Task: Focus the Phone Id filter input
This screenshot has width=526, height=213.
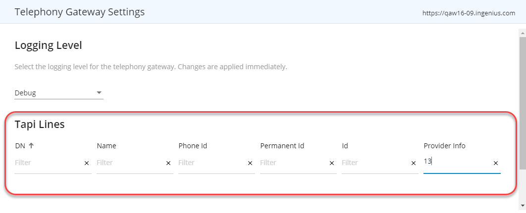Action: click(210, 163)
